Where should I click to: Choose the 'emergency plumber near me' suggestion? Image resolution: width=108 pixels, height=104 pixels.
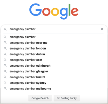[54, 43]
